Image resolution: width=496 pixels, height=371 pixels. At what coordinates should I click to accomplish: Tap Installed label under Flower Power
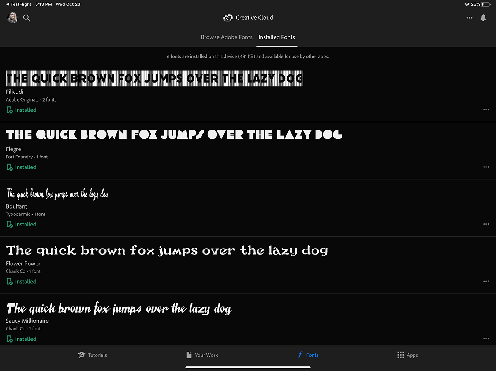pos(26,282)
